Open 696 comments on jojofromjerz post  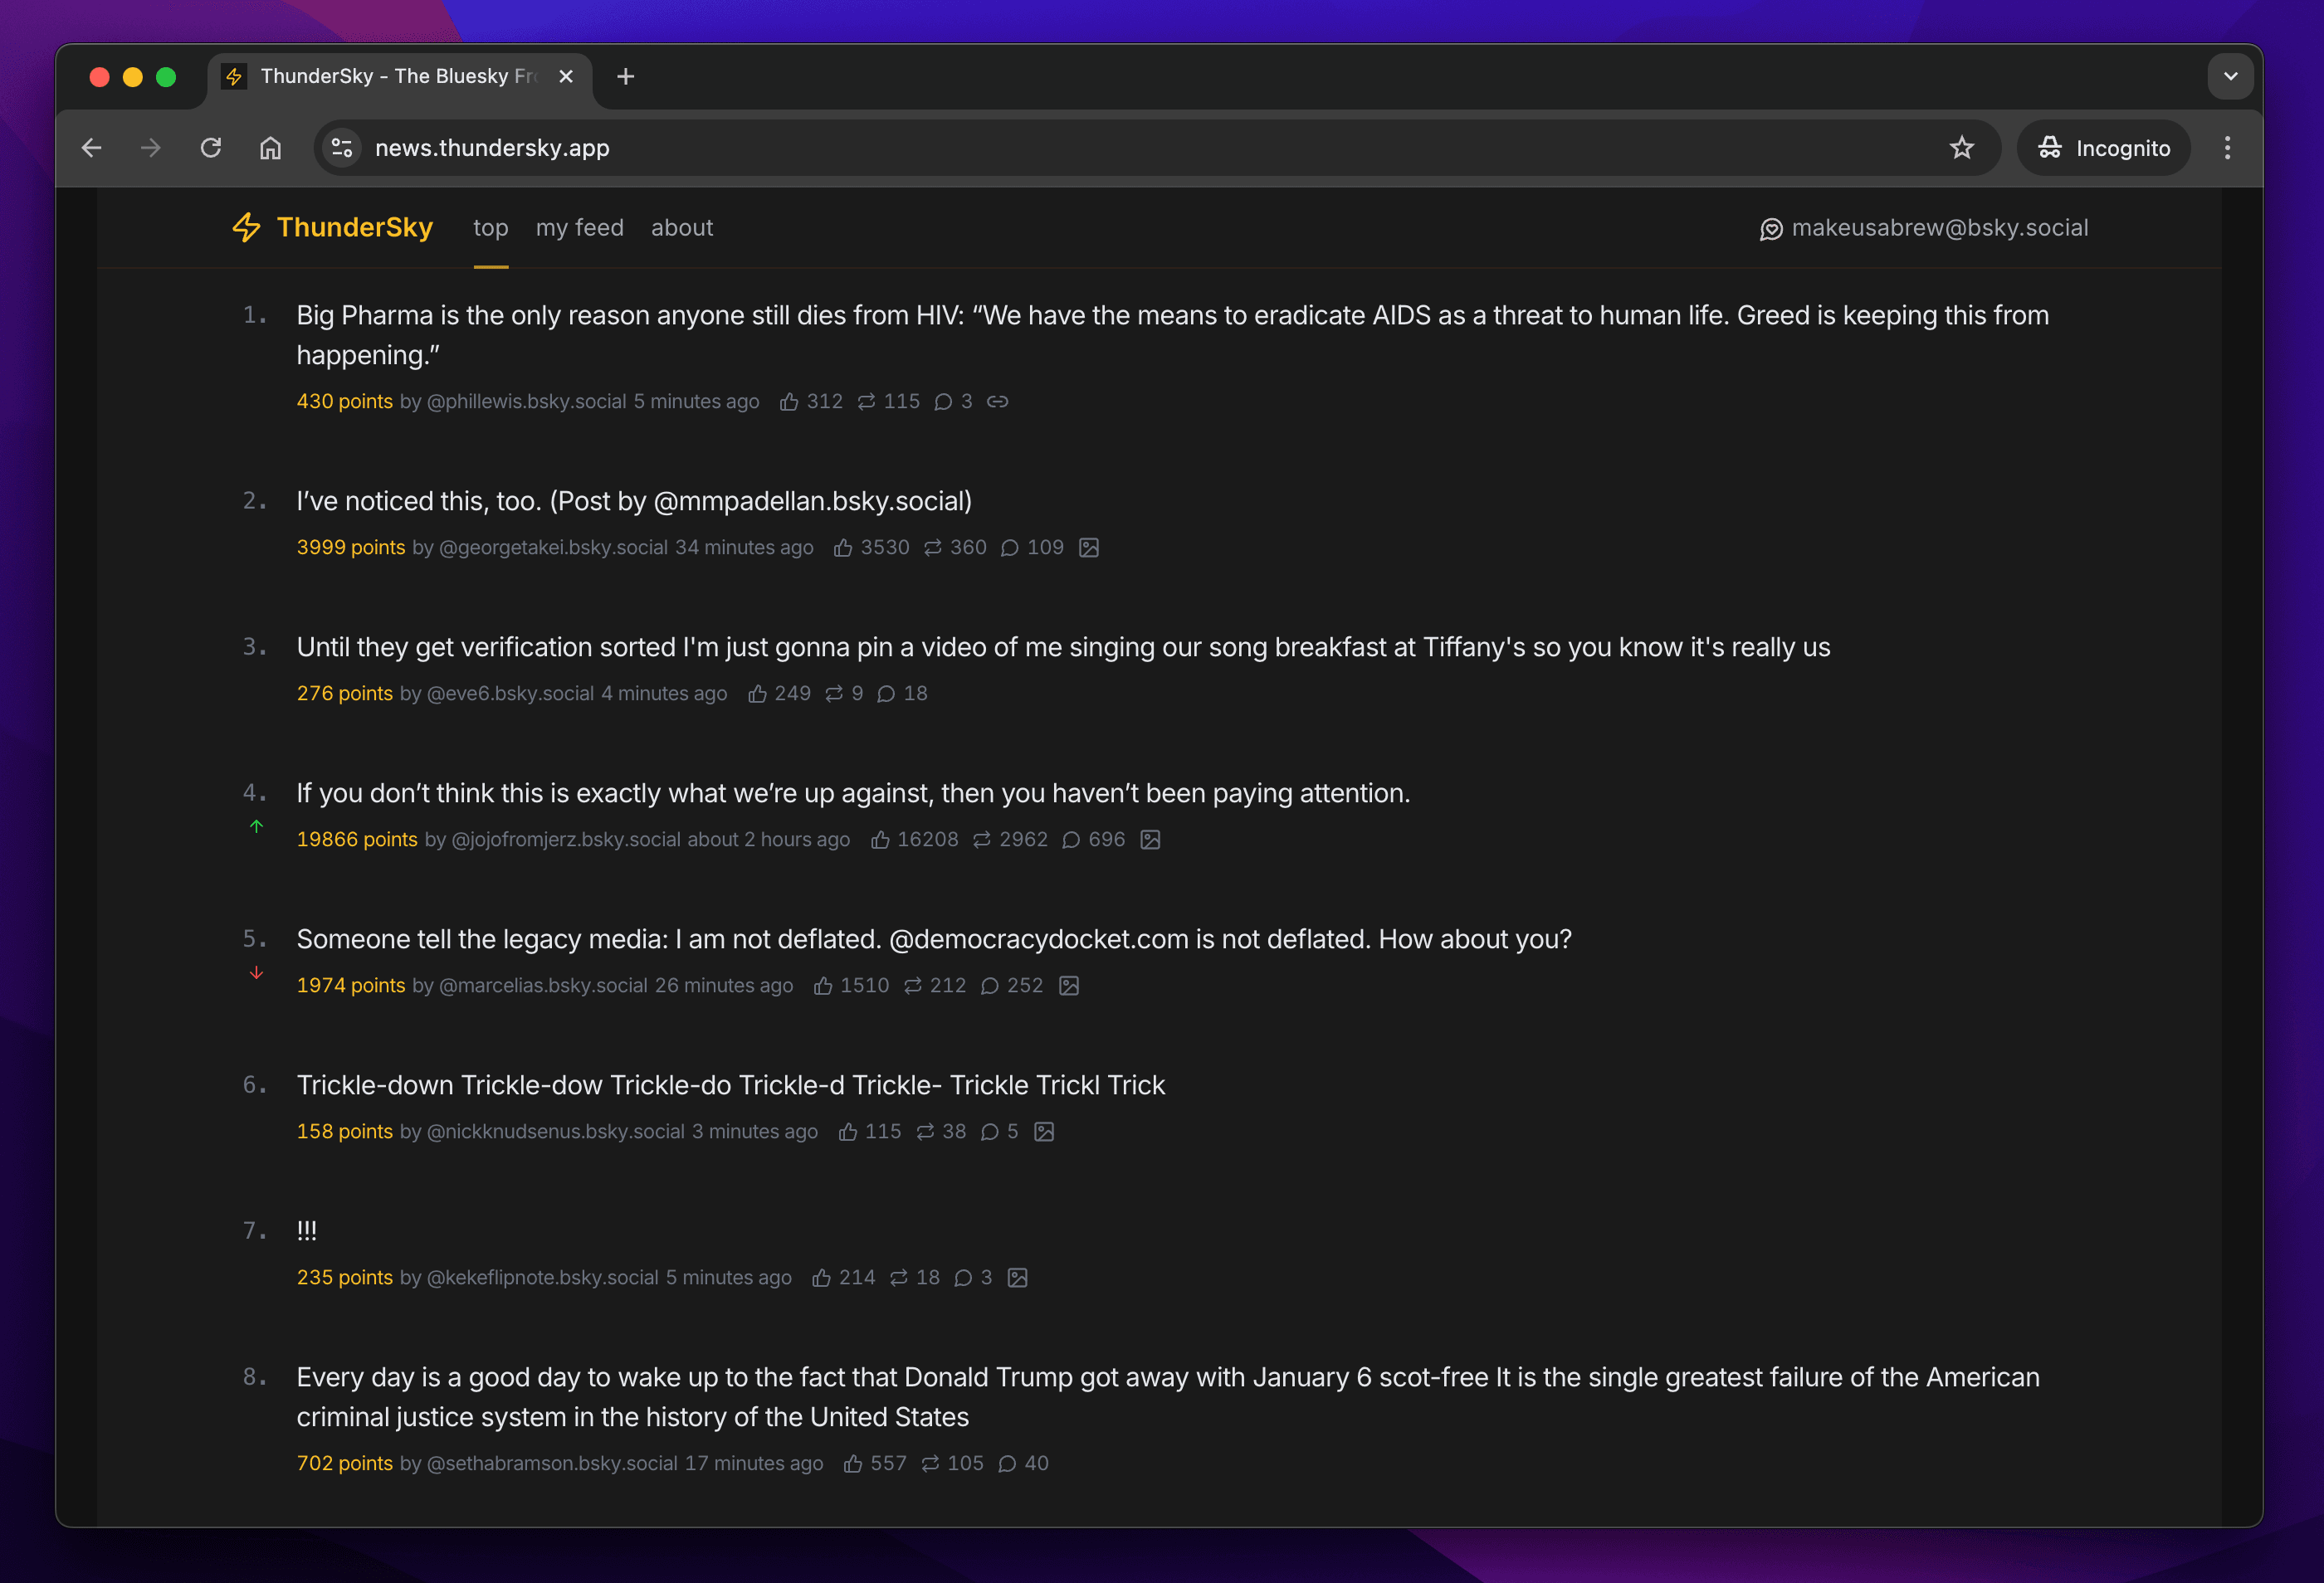click(x=1094, y=840)
